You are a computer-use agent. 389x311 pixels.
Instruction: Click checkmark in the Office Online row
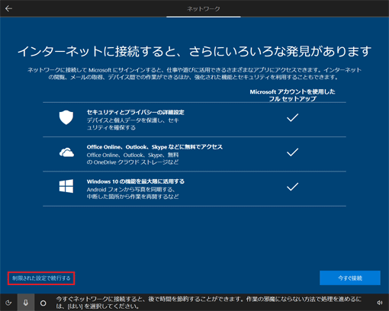(x=292, y=152)
